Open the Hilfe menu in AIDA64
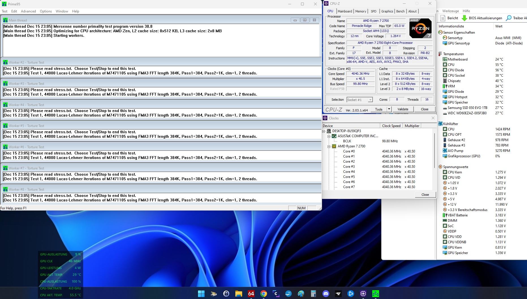527x299 pixels. coord(466,11)
